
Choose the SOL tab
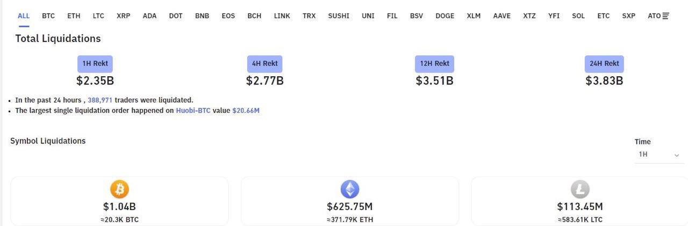pos(578,16)
